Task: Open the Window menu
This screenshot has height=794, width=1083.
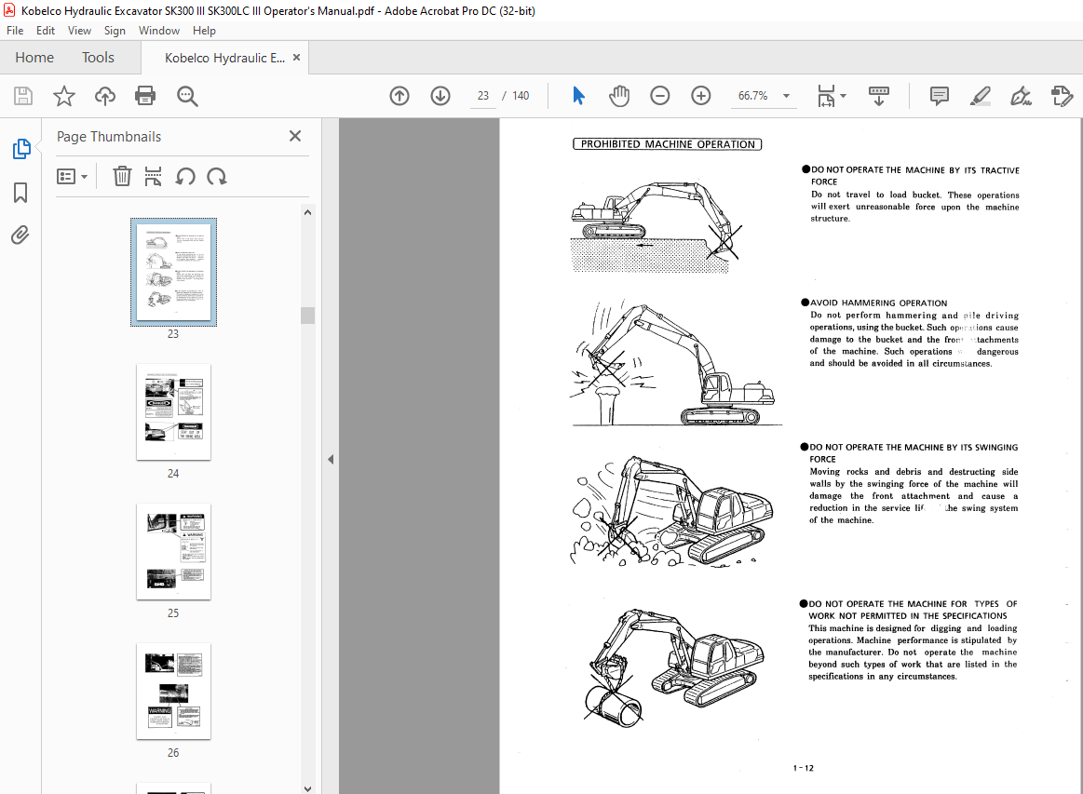Action: click(x=159, y=31)
